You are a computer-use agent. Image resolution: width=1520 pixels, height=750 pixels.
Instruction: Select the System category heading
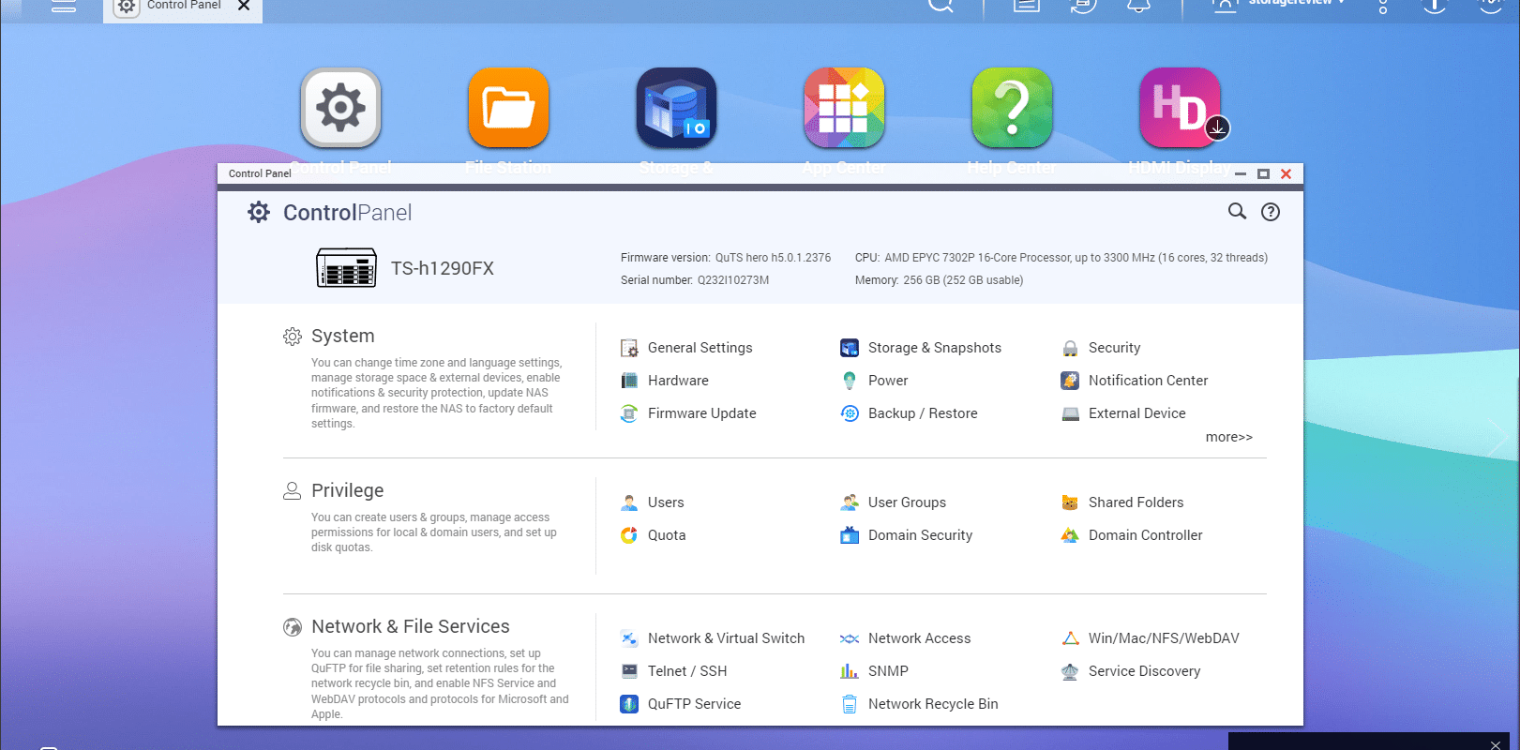coord(343,336)
